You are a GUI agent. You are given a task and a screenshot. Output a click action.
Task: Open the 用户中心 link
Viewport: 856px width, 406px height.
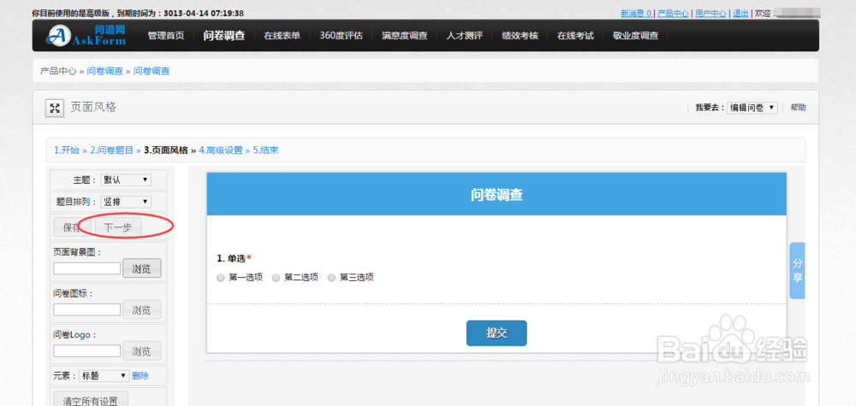coord(710,14)
